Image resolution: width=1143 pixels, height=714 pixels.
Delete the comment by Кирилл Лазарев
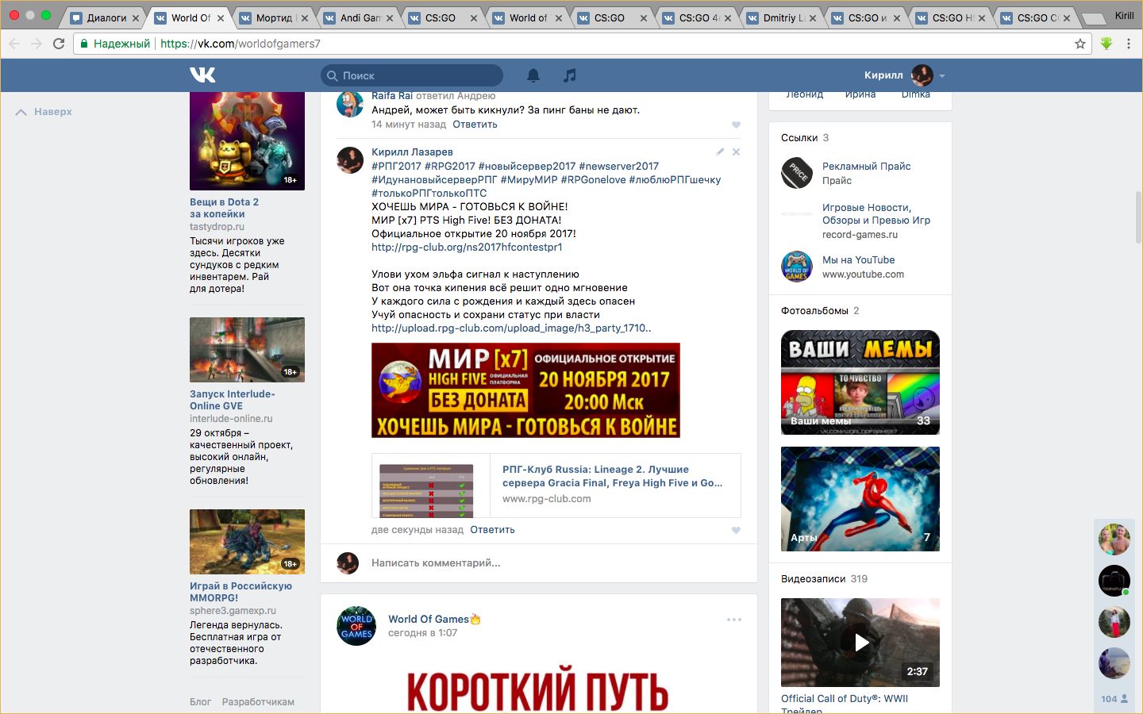click(x=736, y=152)
